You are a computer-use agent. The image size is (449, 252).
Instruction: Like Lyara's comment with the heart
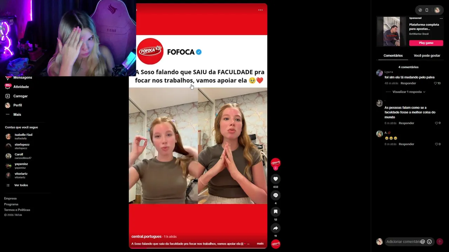coord(435,83)
